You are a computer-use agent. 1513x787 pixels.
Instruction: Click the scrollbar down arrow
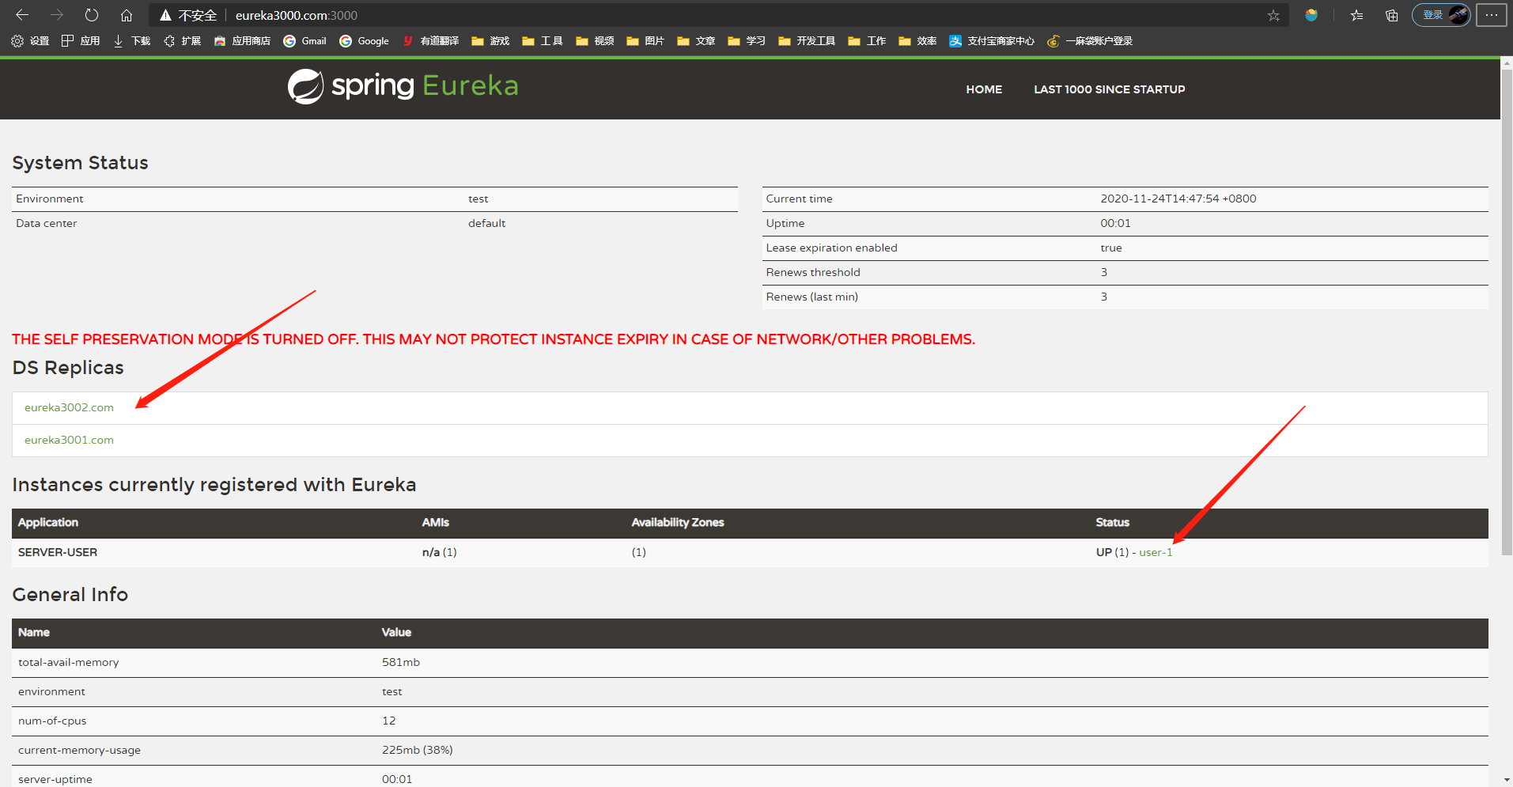click(1507, 780)
